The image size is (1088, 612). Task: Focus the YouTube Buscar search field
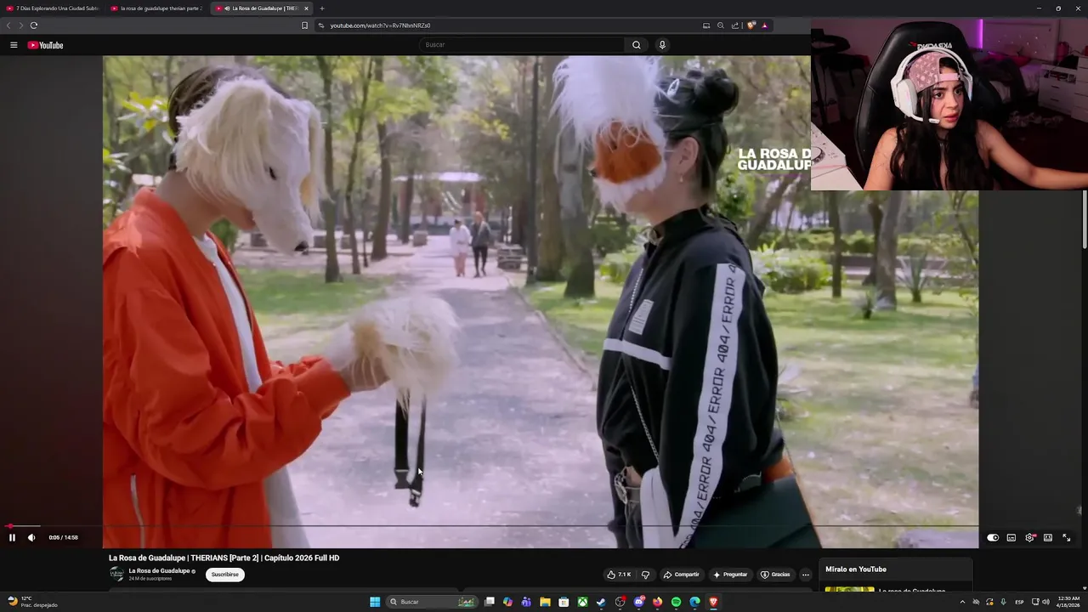tap(522, 45)
